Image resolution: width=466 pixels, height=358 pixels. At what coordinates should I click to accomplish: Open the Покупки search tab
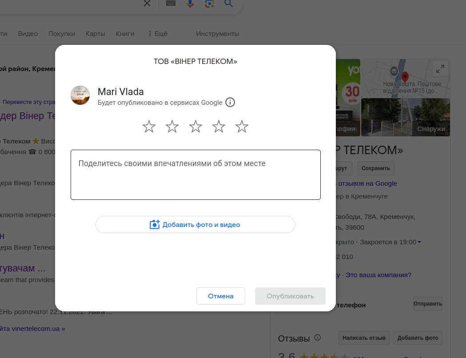(x=62, y=34)
